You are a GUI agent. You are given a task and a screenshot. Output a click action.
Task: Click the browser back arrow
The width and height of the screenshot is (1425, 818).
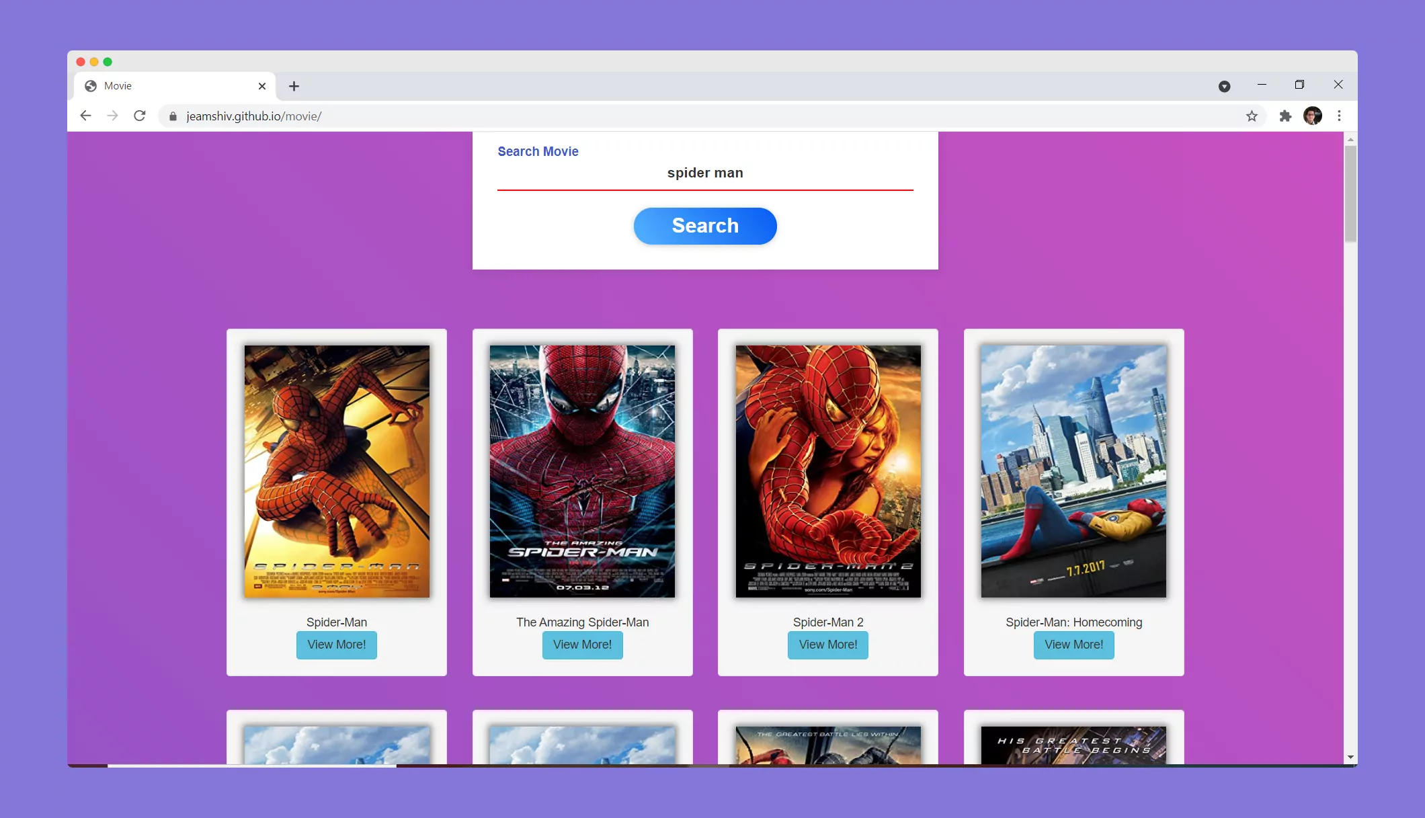click(85, 116)
